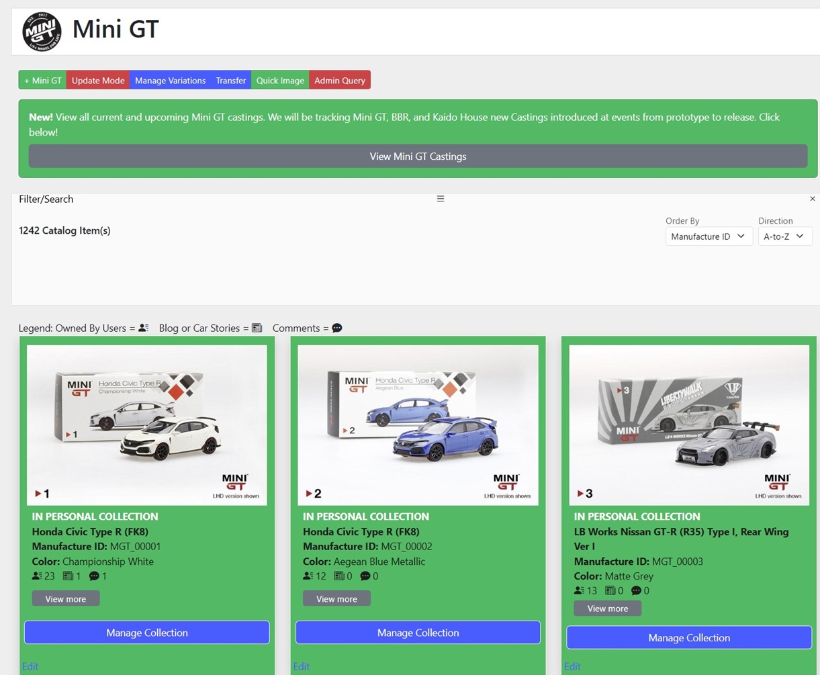Dismiss the Filter/Search panel with the X

(x=812, y=199)
